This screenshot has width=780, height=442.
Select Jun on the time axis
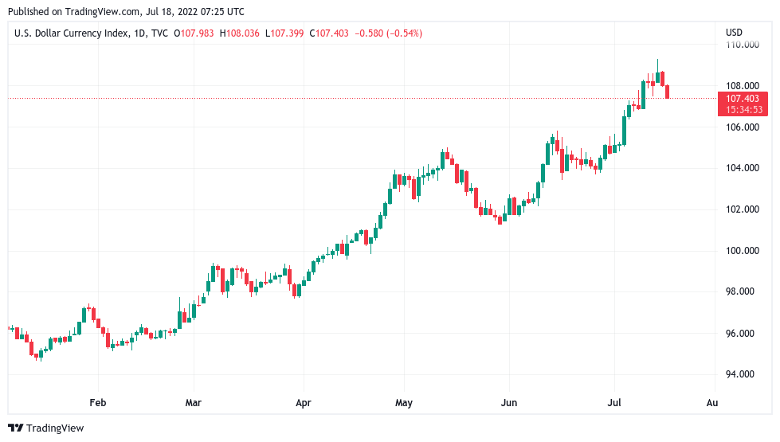coord(508,403)
